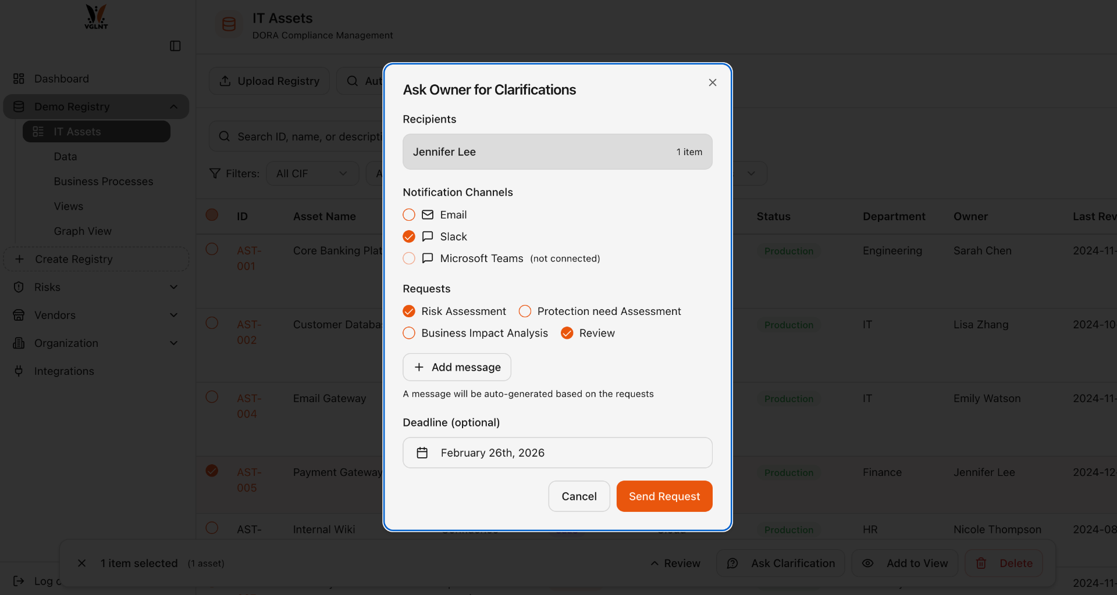Select the Email notification channel envelope icon
This screenshot has height=595, width=1117.
tap(428, 214)
